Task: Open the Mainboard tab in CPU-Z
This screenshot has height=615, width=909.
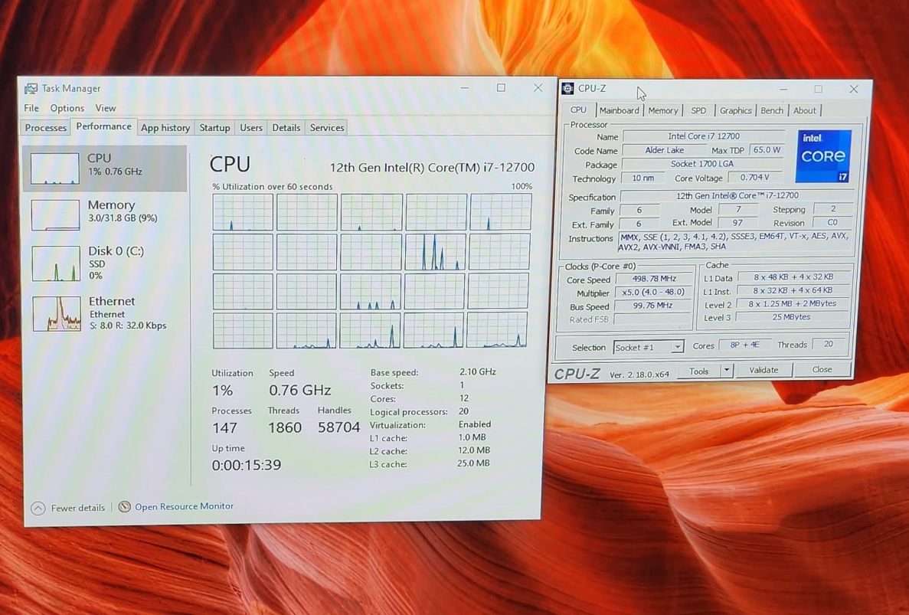Action: point(619,111)
